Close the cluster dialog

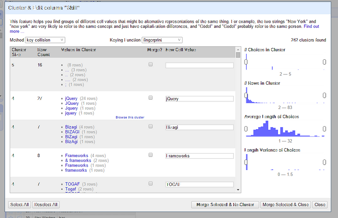pos(320,205)
